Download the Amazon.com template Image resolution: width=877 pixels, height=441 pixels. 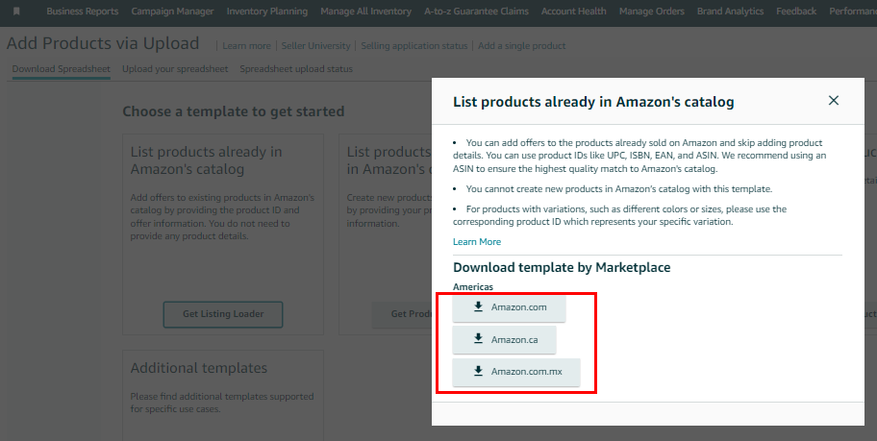click(x=509, y=307)
